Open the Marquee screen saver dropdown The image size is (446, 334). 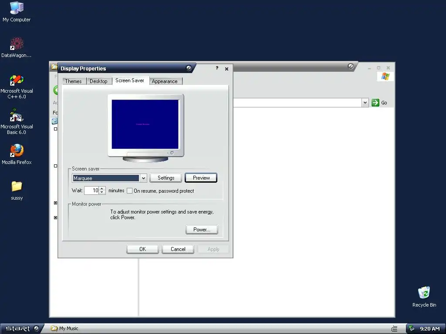click(143, 178)
